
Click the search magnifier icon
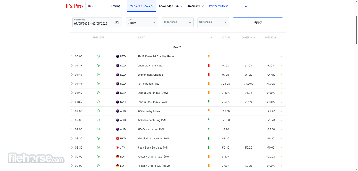point(246,6)
